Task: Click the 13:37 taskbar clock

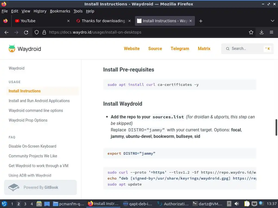Action: (271, 204)
